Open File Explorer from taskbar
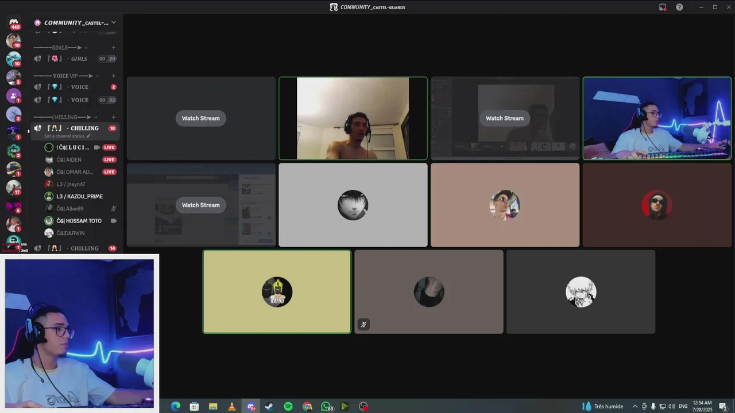 point(213,406)
